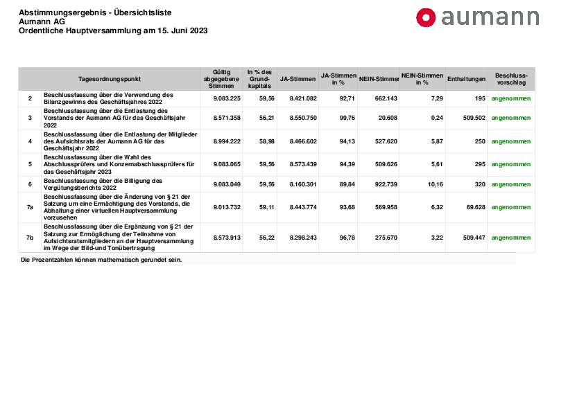Click the 'NEIN-Stimmen in %' column header
568x399 pixels.
422,79
